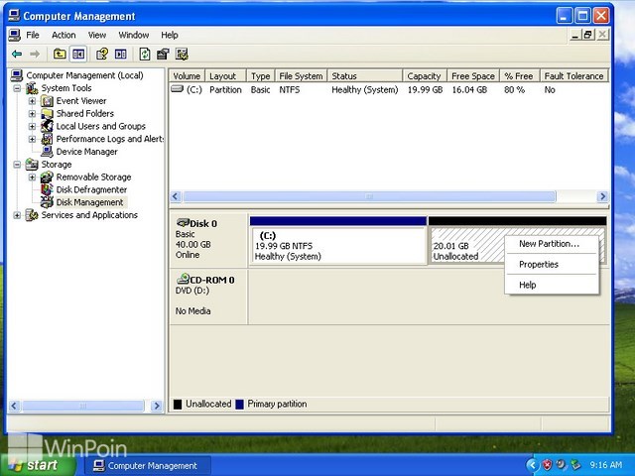
Task: Click the Up one level folder icon
Action: pos(60,54)
